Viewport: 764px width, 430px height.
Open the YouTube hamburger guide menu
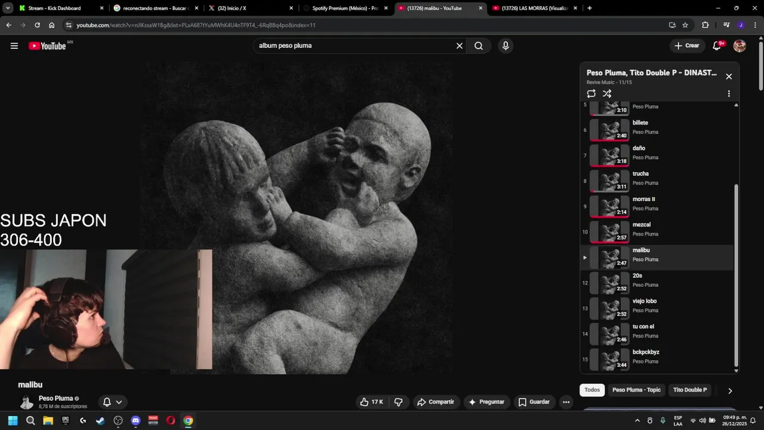coord(14,46)
